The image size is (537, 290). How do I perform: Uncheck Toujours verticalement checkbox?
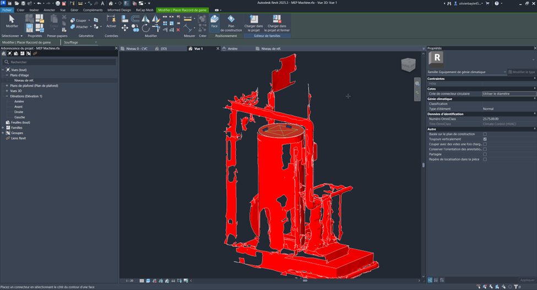click(x=485, y=139)
